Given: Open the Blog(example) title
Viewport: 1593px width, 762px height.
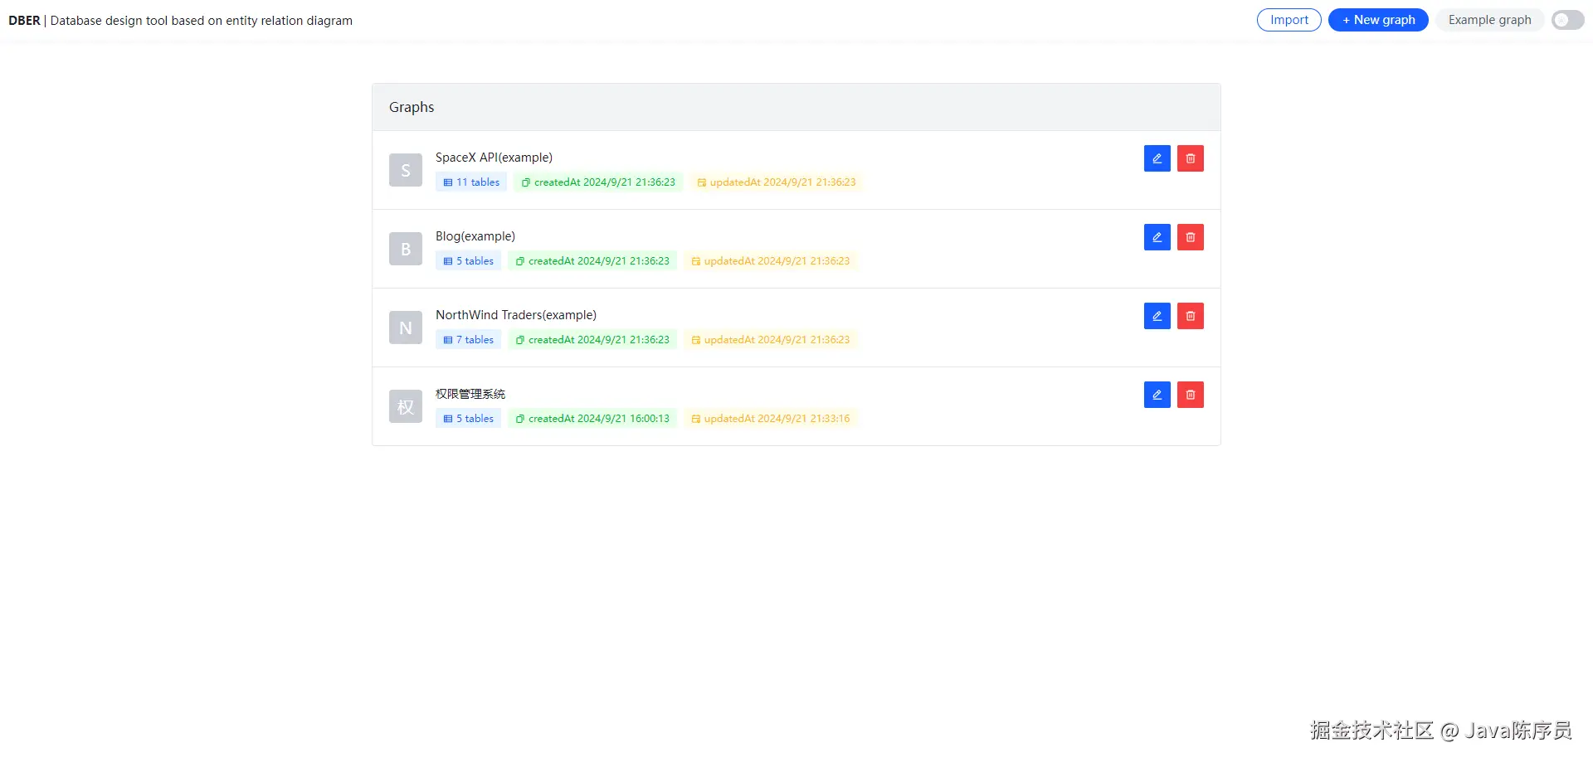Looking at the screenshot, I should pyautogui.click(x=475, y=236).
